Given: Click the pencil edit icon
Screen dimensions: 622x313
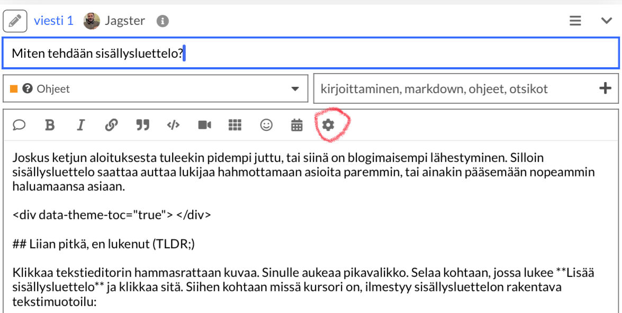Looking at the screenshot, I should [15, 21].
